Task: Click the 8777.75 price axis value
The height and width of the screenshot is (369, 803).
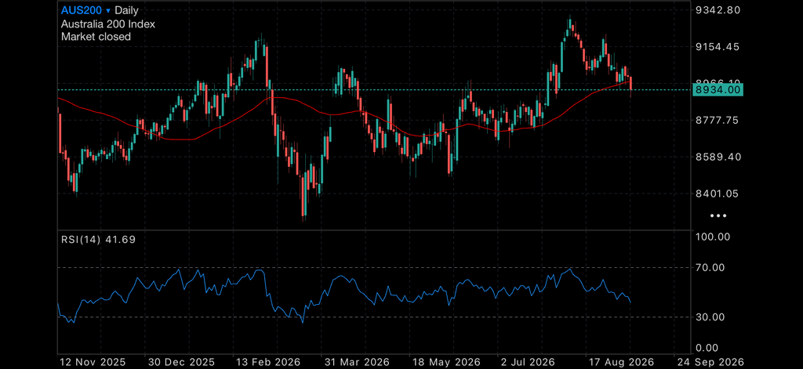Action: click(x=718, y=121)
